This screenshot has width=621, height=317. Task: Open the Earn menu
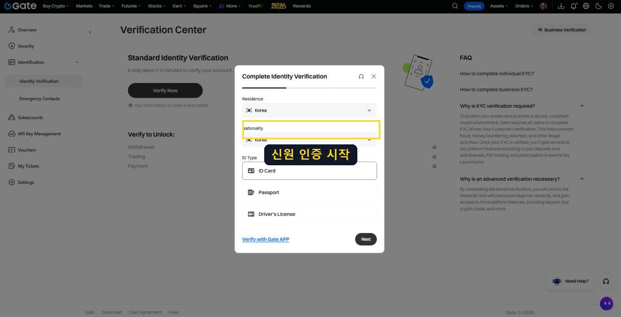[x=179, y=6]
